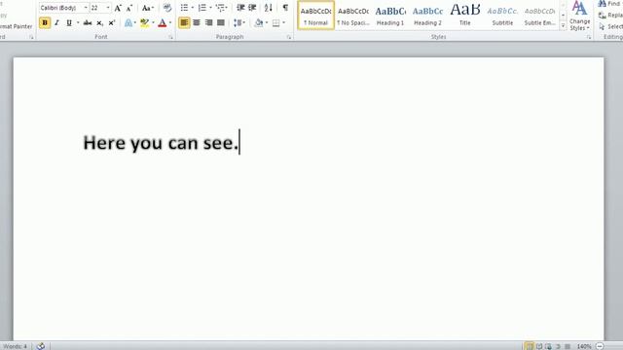
Task: Apply the Subtitle style
Action: (502, 16)
